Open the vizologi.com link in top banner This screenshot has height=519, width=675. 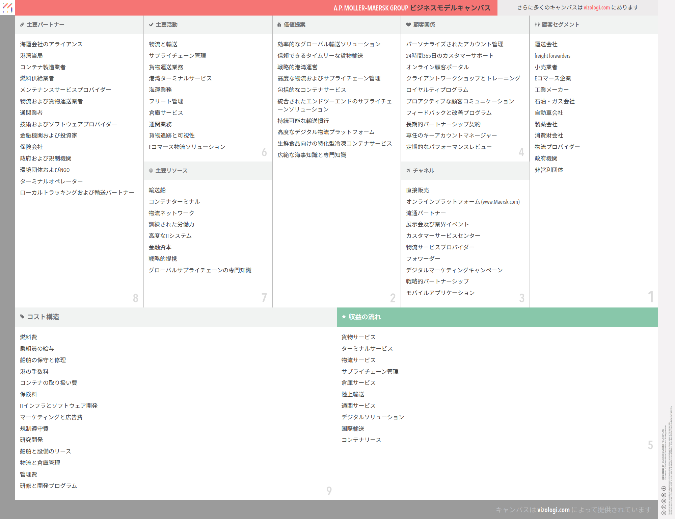point(597,7)
